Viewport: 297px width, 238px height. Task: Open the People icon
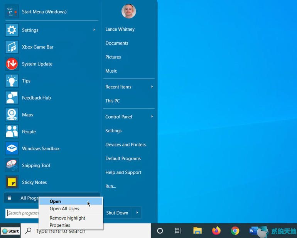point(12,131)
